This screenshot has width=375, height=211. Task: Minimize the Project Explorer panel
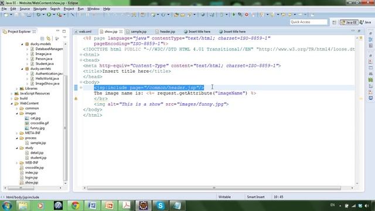tap(57, 31)
